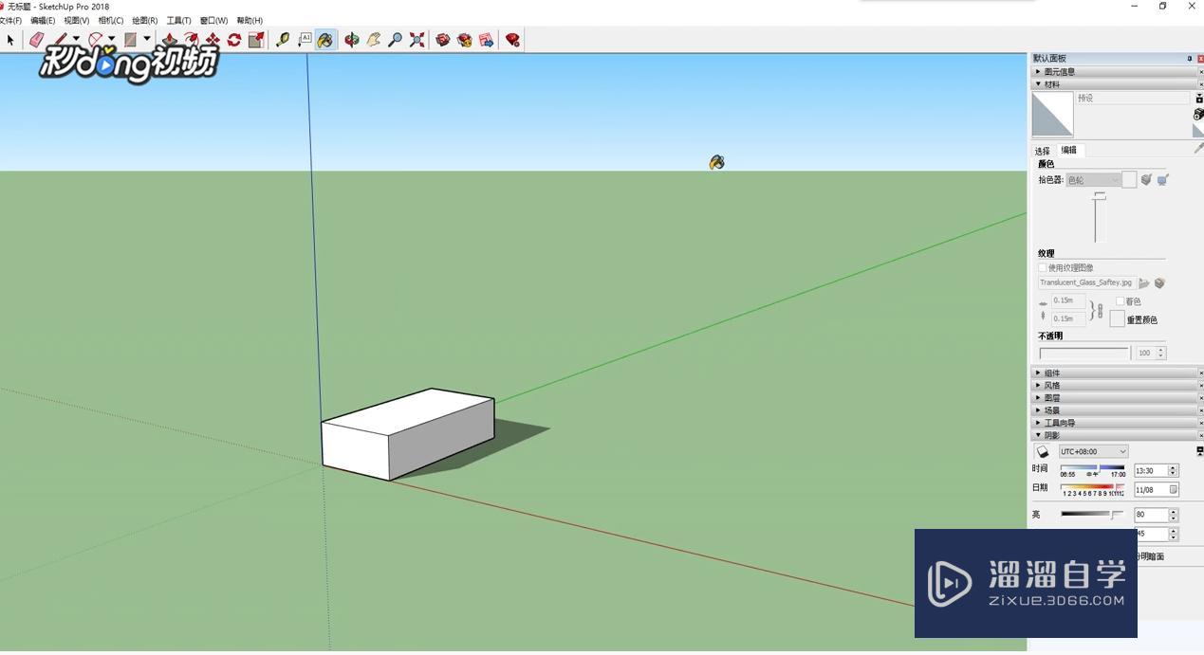Open the Extension Manager ruby icon
Viewport: 1204px width, 655px height.
[512, 40]
